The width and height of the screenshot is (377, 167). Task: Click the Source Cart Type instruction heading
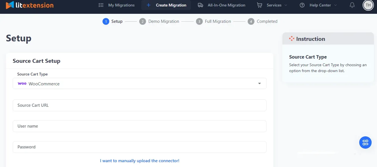tap(308, 57)
